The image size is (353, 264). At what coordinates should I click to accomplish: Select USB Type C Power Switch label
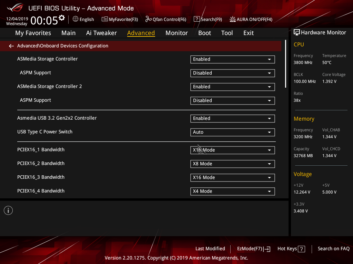[x=45, y=132]
